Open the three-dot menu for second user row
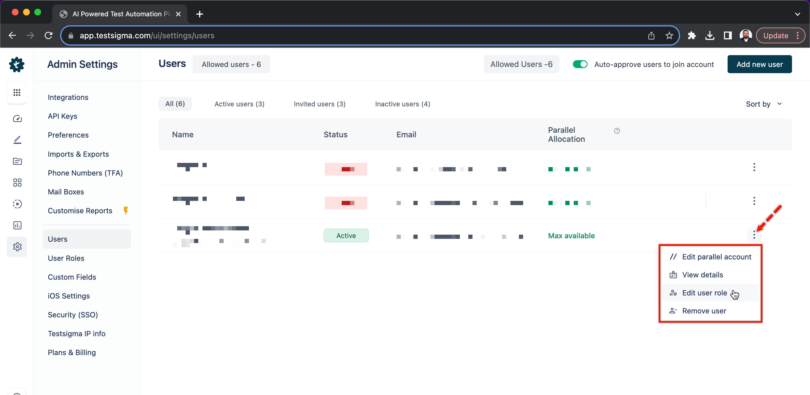The width and height of the screenshot is (810, 395). pyautogui.click(x=754, y=201)
